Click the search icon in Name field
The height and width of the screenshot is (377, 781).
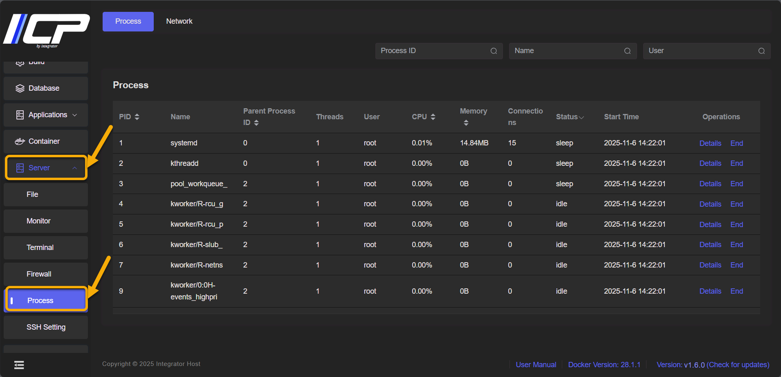[627, 51]
